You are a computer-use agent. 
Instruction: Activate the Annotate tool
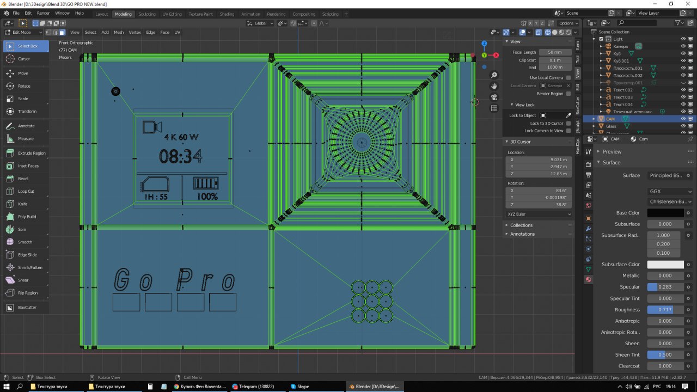pyautogui.click(x=26, y=126)
